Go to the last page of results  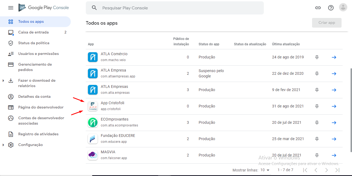[337, 170]
